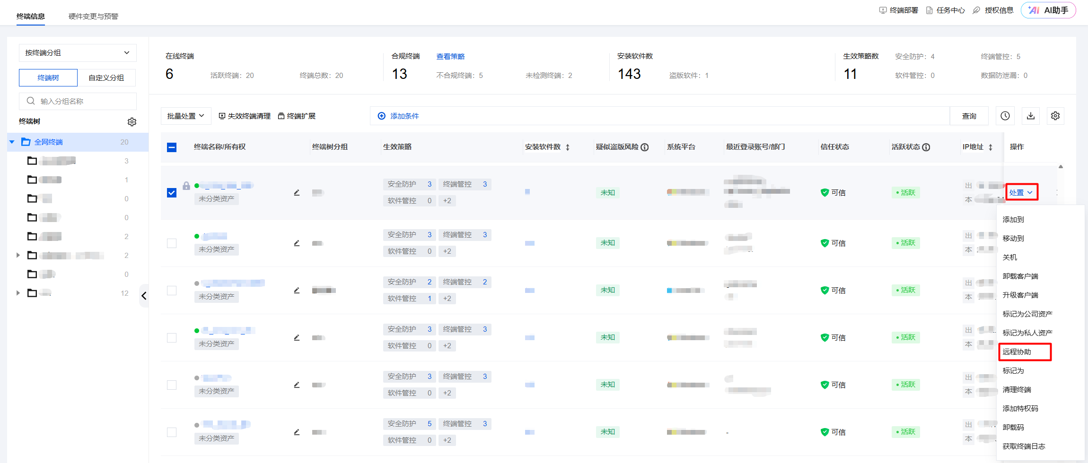Switch to 硬件变更与预警 tab
The height and width of the screenshot is (463, 1088).
93,17
